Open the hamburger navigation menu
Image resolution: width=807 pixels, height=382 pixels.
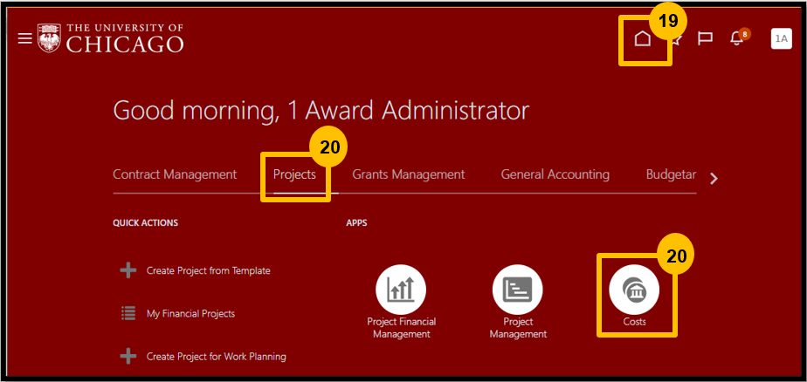(x=24, y=38)
